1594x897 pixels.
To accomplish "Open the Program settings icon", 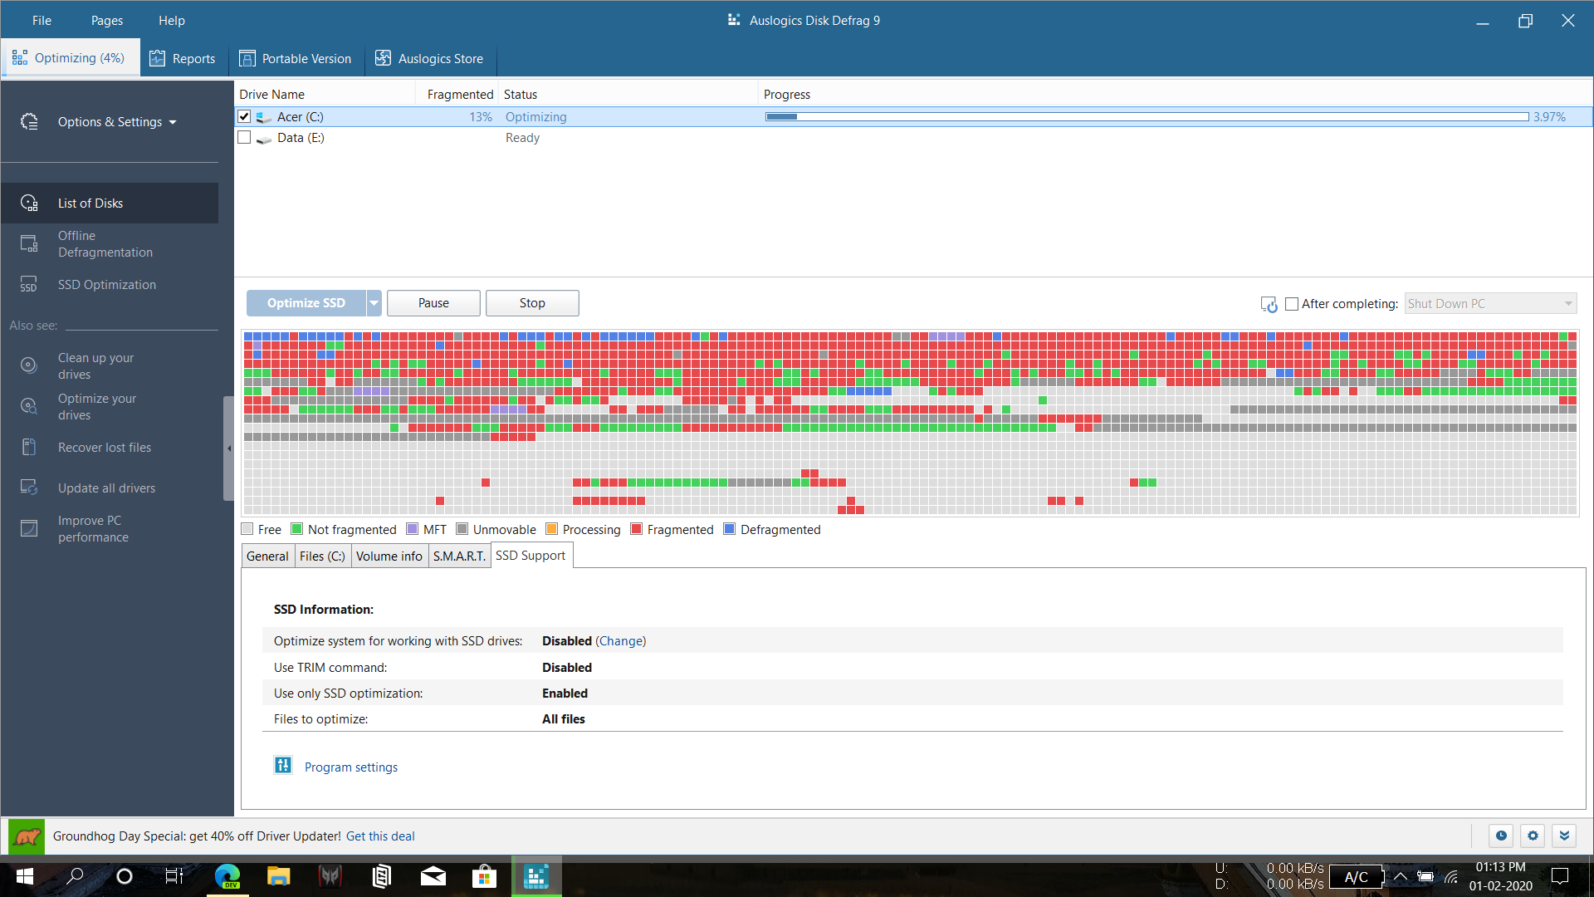I will pos(283,766).
